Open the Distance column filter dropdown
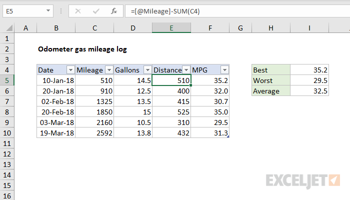 [x=186, y=70]
